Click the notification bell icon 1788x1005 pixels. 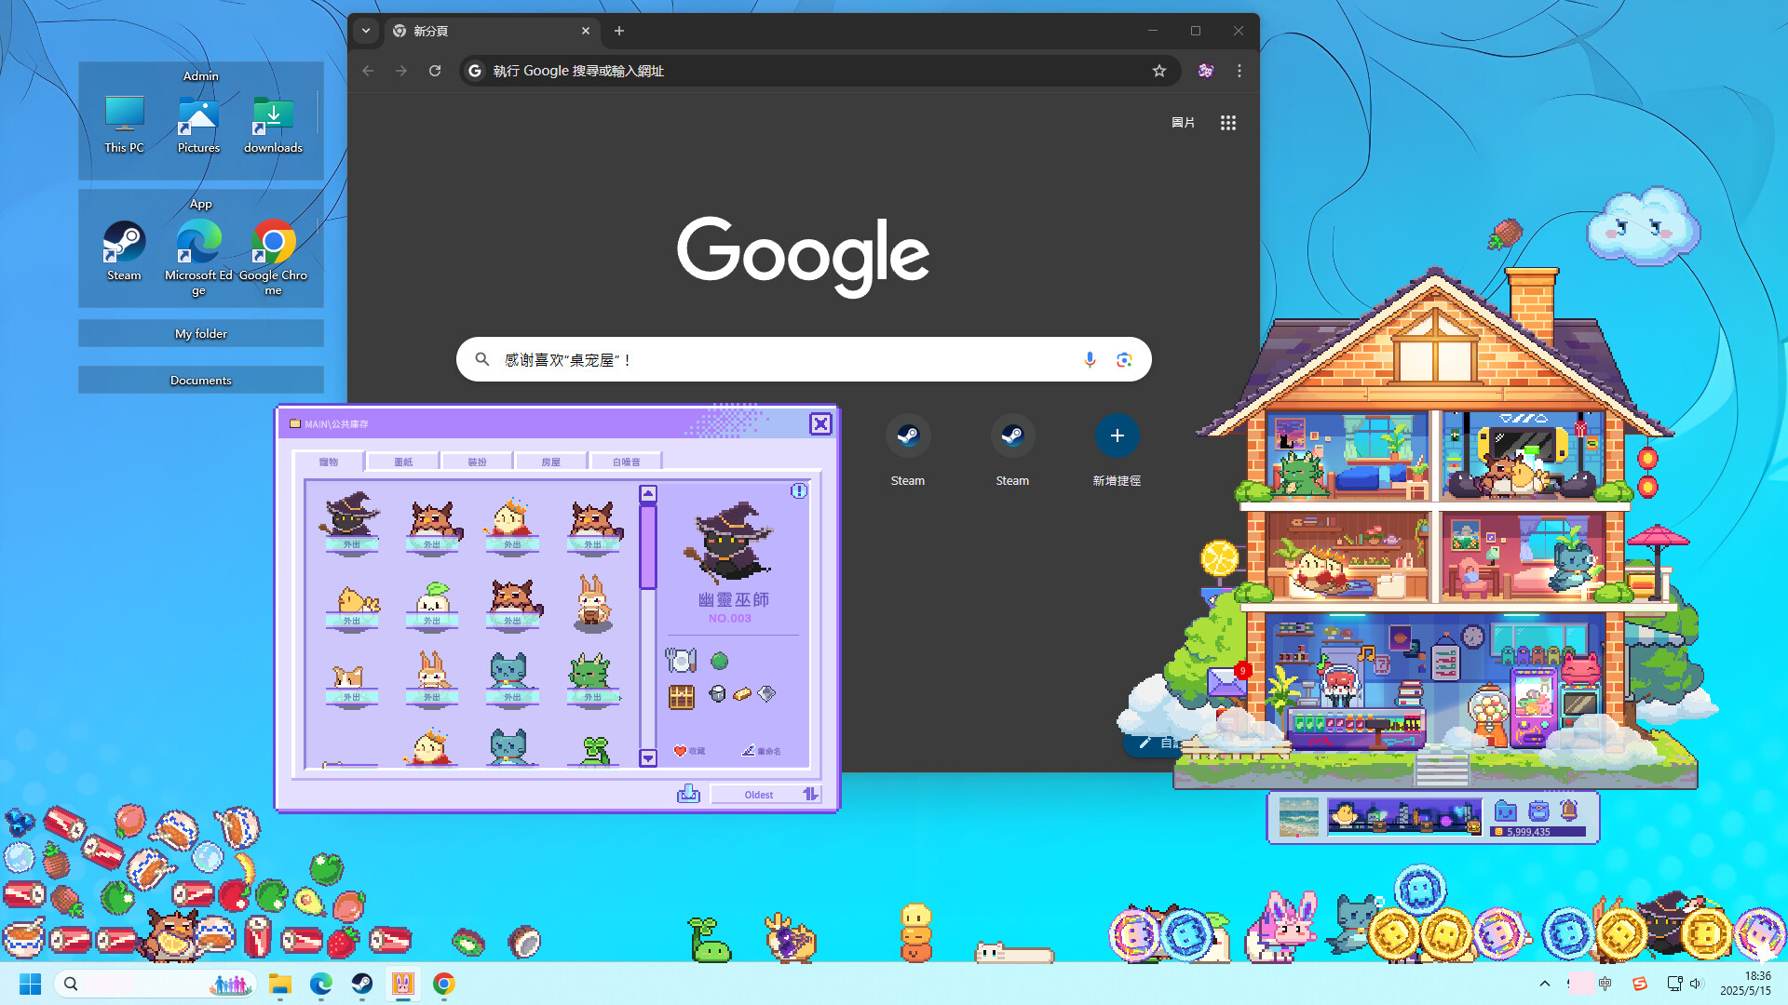(1569, 811)
